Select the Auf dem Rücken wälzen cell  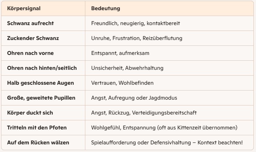tap(43, 143)
